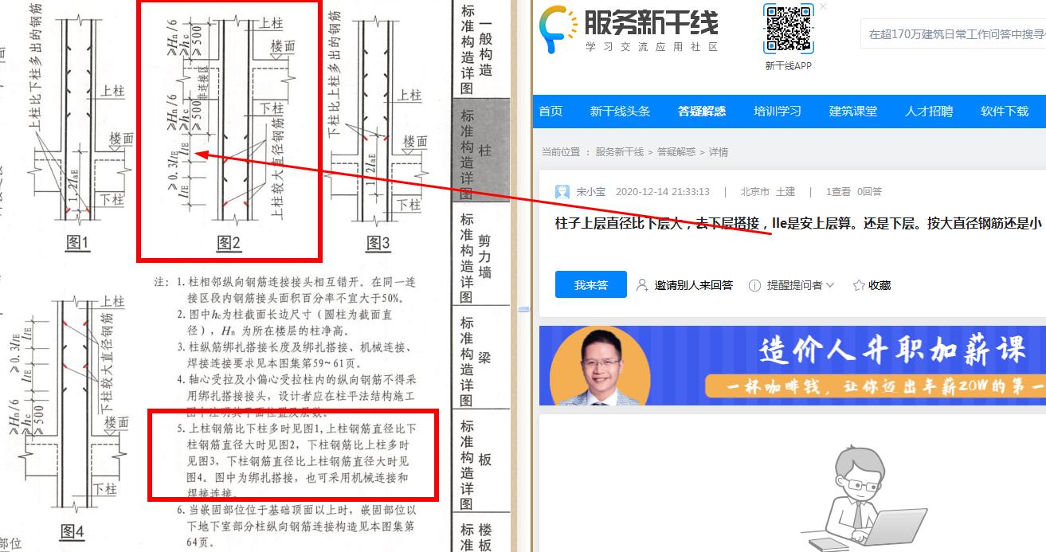
Task: Click the 图4 diagram caption
Action: (72, 531)
